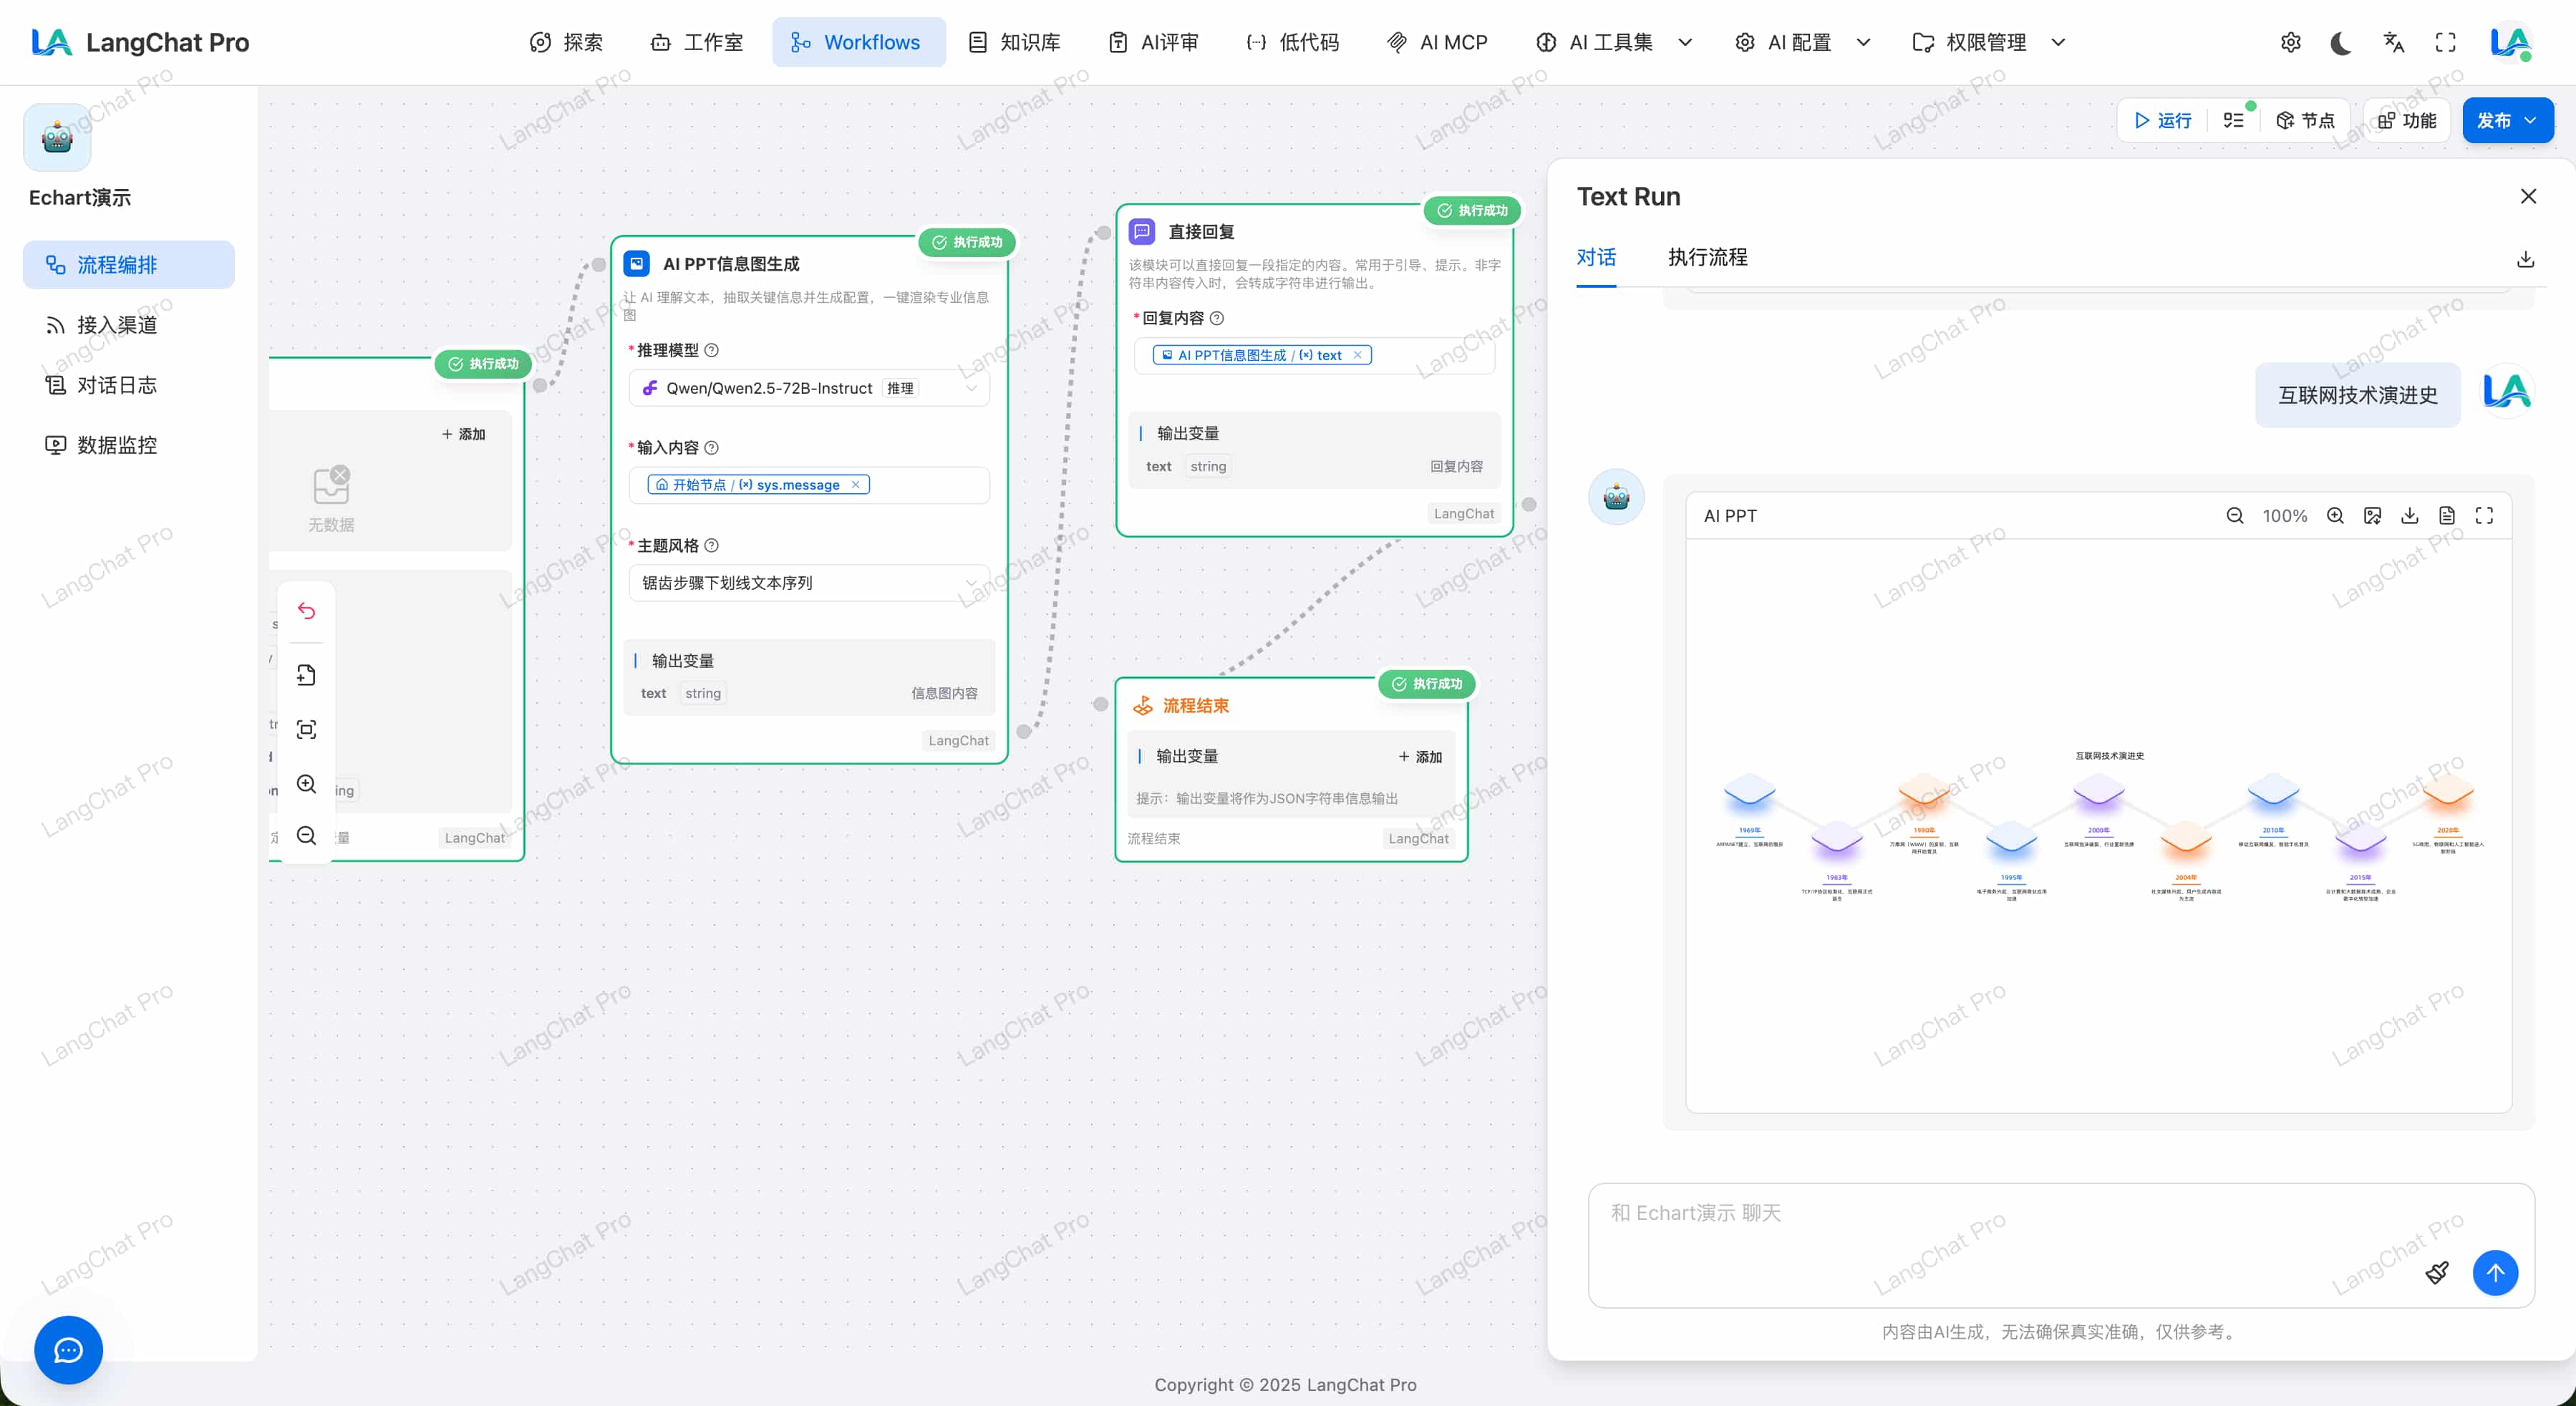Zoom out the AI PPT preview
Image resolution: width=2576 pixels, height=1406 pixels.
point(2234,516)
